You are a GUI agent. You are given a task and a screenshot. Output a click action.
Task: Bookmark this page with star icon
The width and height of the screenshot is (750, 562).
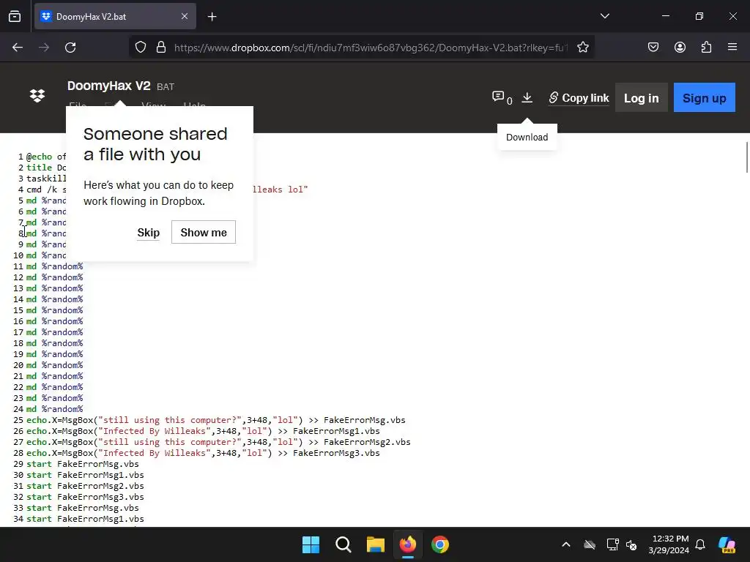tap(582, 48)
